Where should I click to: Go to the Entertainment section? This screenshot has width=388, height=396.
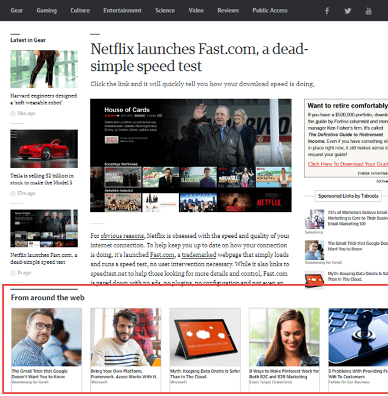point(122,11)
